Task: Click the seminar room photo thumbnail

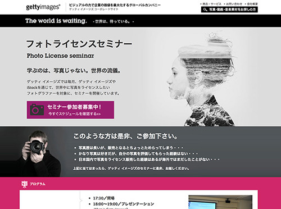Action: pos(220,202)
